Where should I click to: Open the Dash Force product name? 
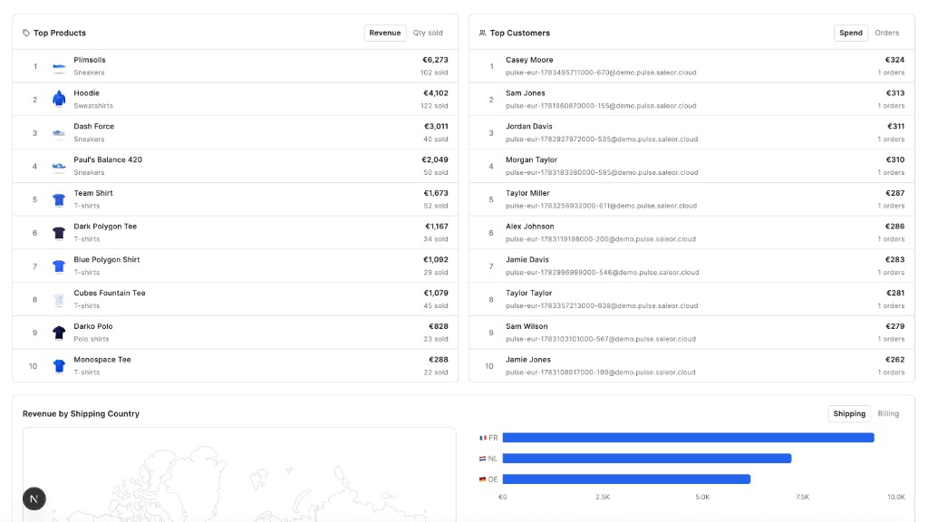[93, 127]
